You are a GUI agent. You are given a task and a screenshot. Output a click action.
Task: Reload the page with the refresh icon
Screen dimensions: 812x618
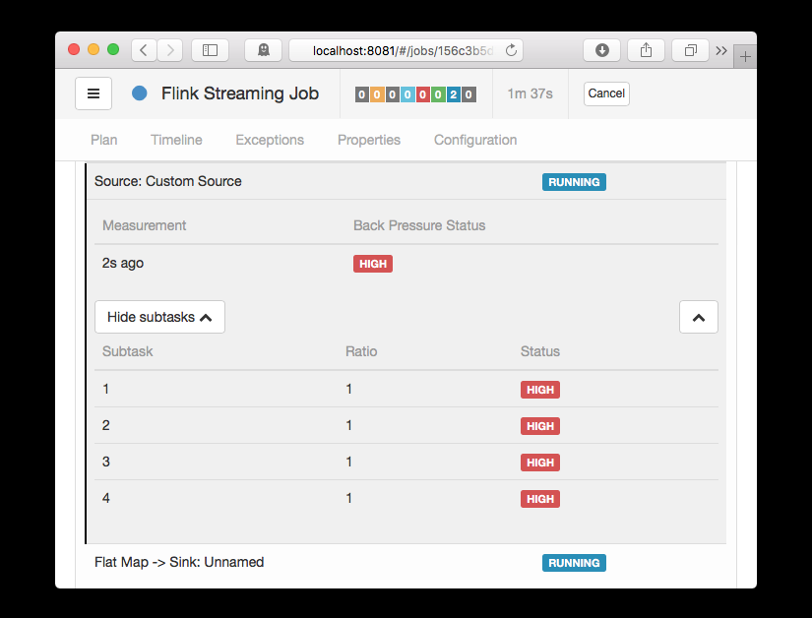click(511, 50)
